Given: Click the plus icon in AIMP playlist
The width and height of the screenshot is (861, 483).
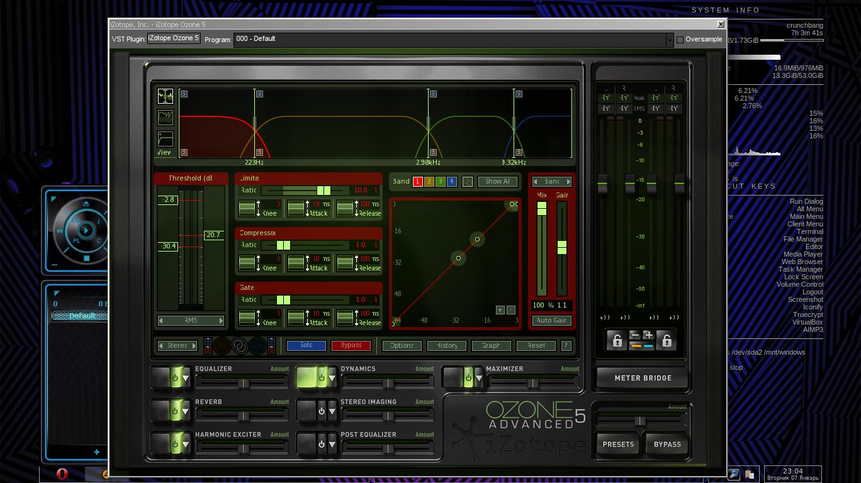Looking at the screenshot, I should click(96, 452).
